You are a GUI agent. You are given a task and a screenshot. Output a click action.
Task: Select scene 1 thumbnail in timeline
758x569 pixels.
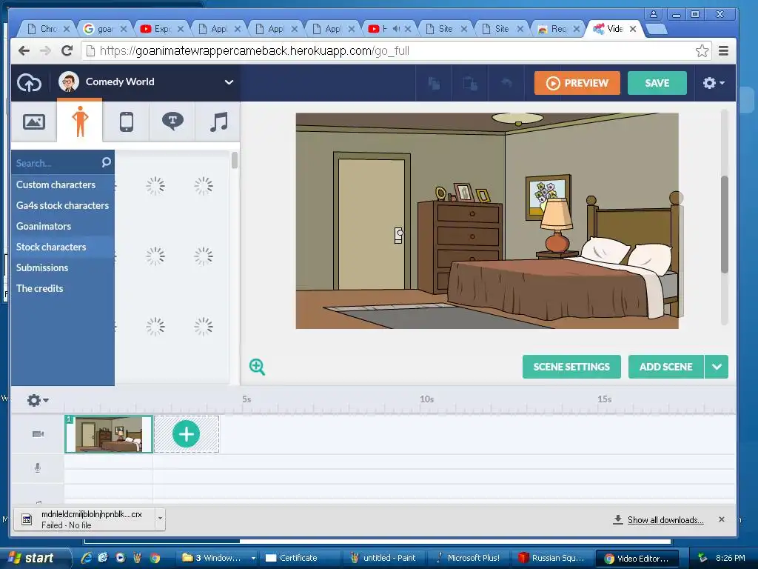pos(109,434)
